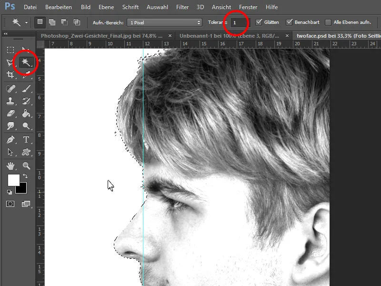This screenshot has height=286, width=381.
Task: Select the Paint Bucket tool
Action: coord(26,113)
